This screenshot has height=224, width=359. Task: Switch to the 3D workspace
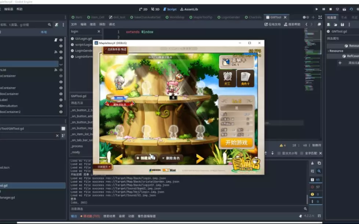155,9
